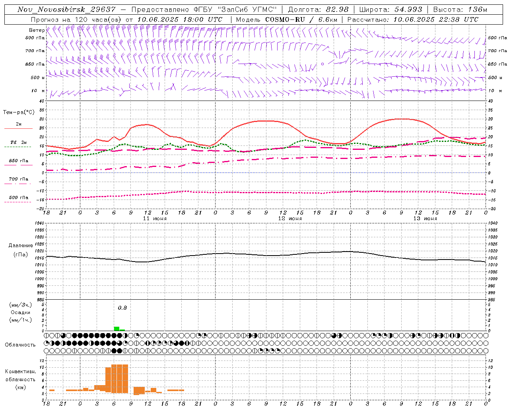Click the calm-wind circle symbol in wind panel
The width and height of the screenshot is (509, 407).
[322, 64]
